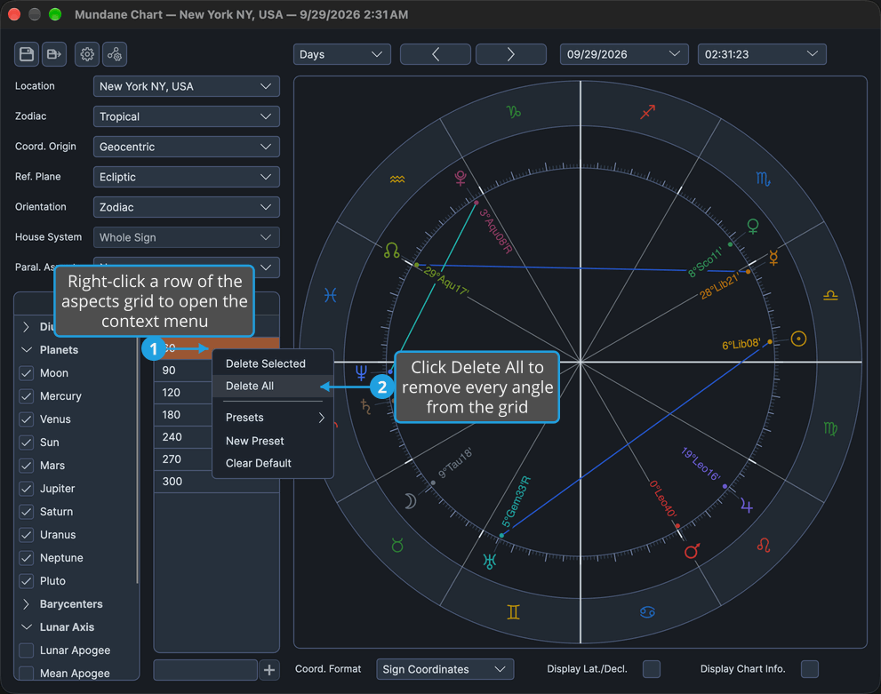Click the Sun glyph in chart

pos(798,339)
